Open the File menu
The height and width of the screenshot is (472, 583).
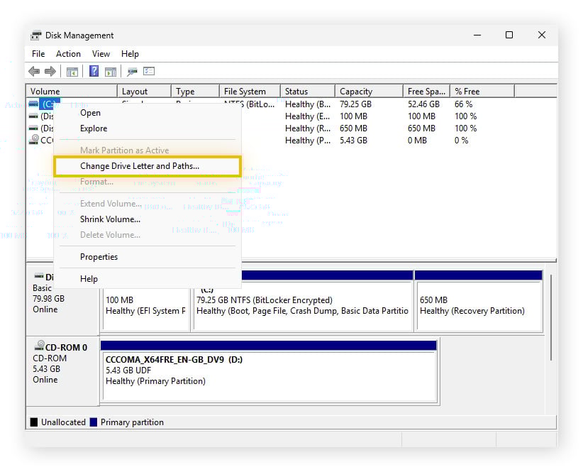click(38, 53)
